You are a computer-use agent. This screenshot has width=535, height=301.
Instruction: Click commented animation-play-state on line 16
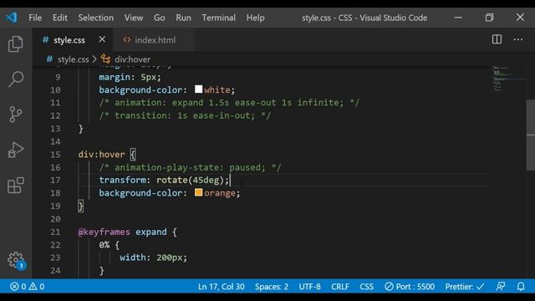pyautogui.click(x=190, y=167)
